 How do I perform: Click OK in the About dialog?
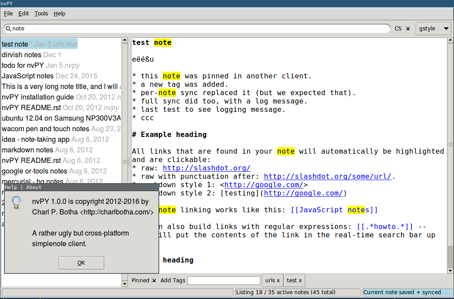pyautogui.click(x=81, y=263)
